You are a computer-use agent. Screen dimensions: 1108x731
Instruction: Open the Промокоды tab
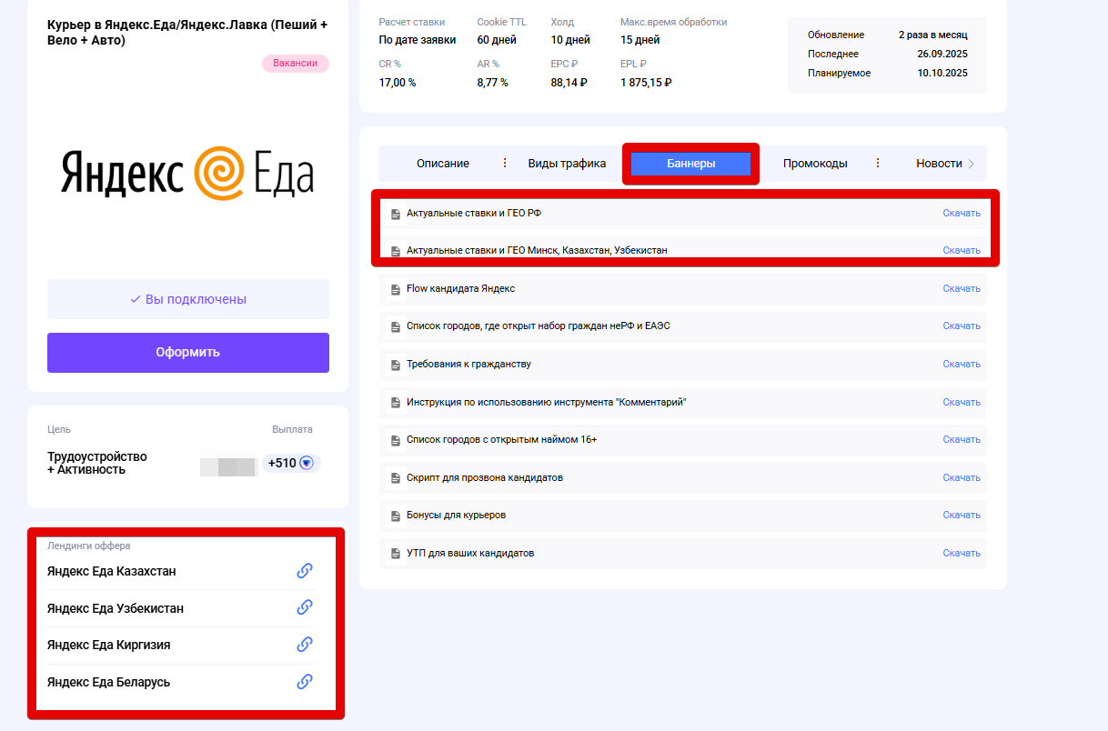(815, 164)
